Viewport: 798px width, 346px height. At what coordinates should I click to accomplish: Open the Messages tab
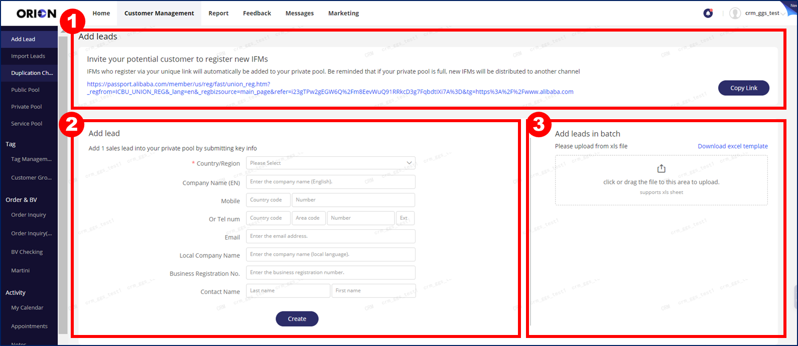point(300,14)
